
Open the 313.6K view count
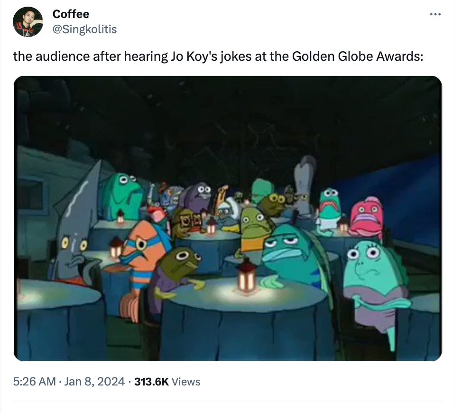coord(151,382)
